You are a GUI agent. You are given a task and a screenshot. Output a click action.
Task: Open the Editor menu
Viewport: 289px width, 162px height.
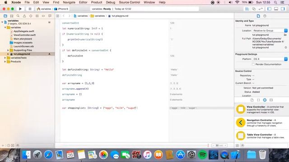[x=83, y=2]
